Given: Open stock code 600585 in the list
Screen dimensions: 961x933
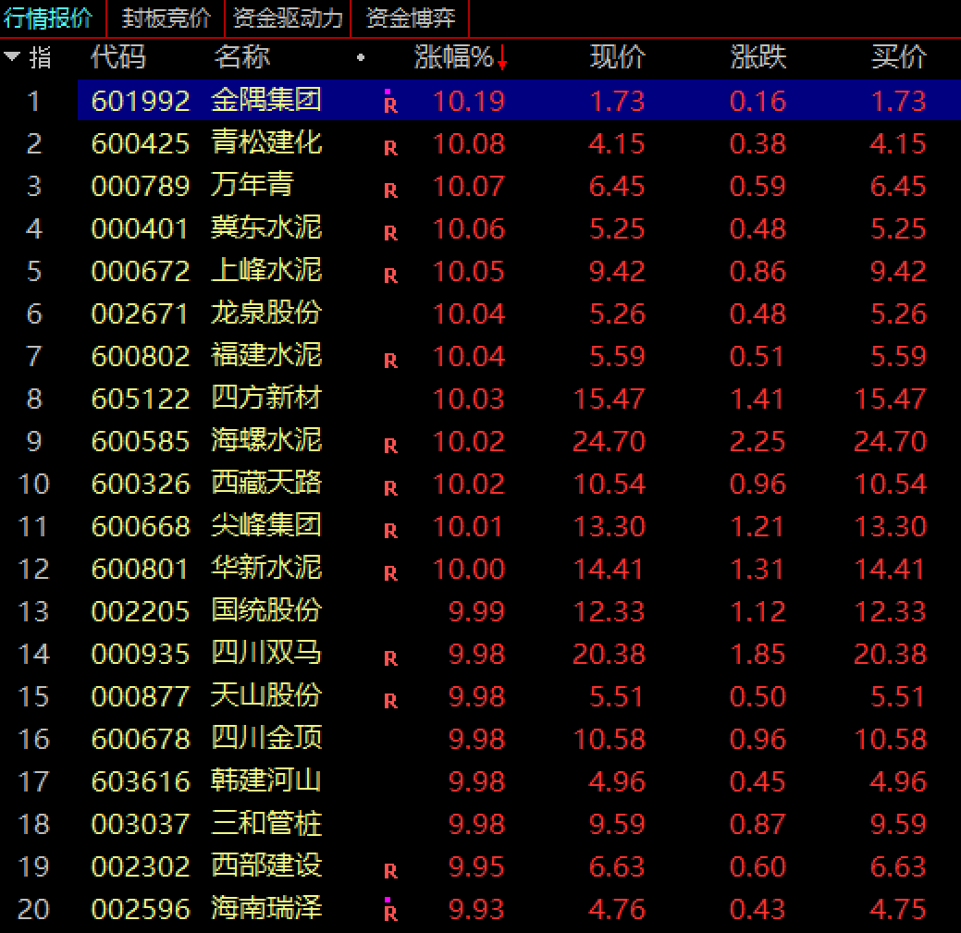Looking at the screenshot, I should 140,441.
